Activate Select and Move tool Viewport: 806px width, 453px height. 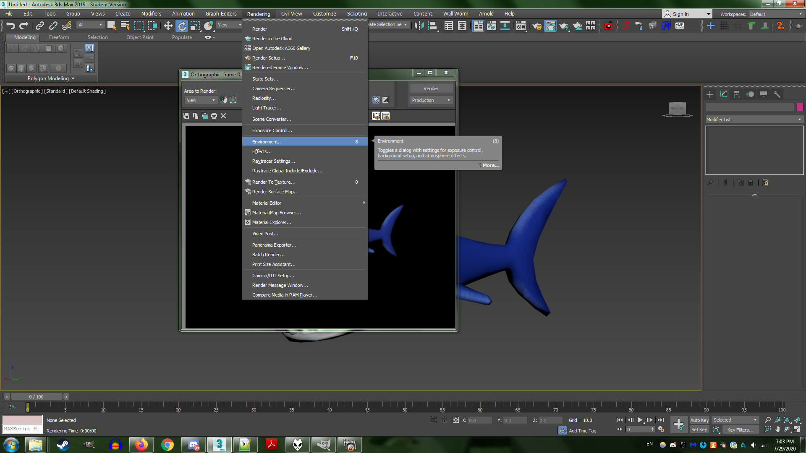click(168, 26)
